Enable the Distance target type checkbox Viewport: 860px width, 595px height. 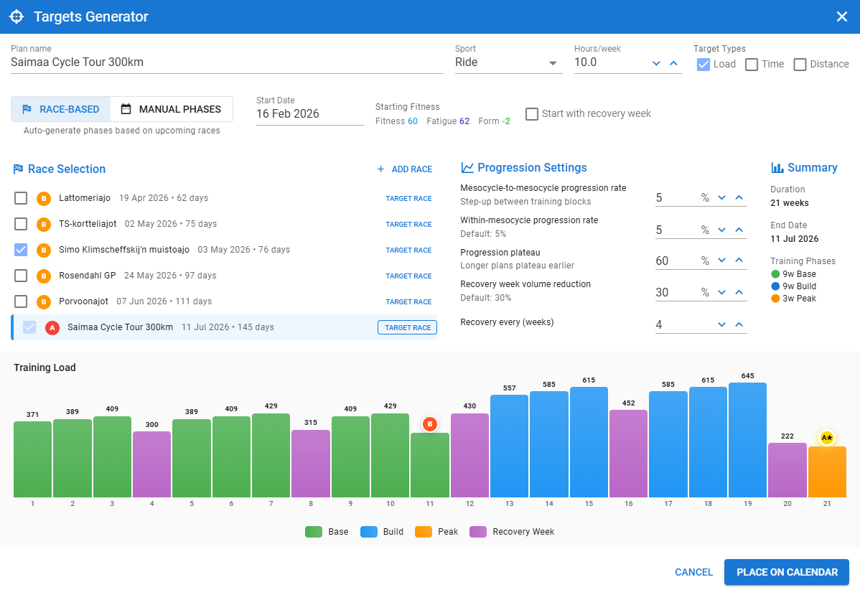800,65
